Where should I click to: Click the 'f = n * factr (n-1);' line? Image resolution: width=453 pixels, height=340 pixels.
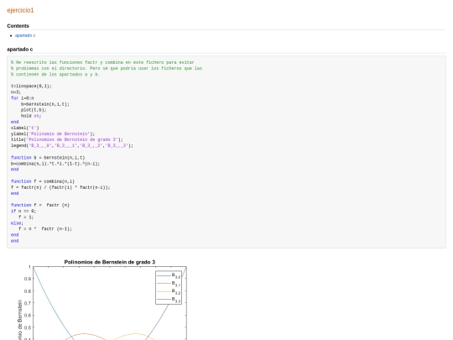(45, 229)
